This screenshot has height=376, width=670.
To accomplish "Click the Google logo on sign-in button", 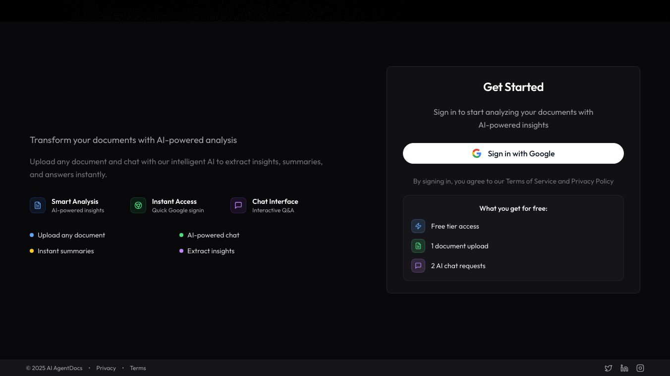I will tap(477, 153).
